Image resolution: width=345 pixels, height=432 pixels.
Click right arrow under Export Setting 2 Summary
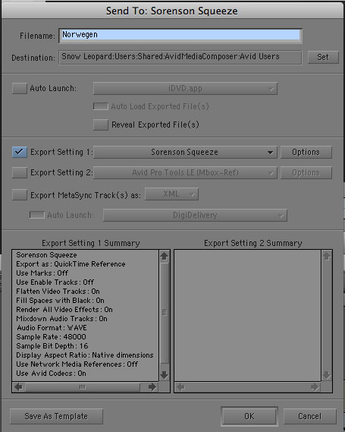tap(315, 386)
